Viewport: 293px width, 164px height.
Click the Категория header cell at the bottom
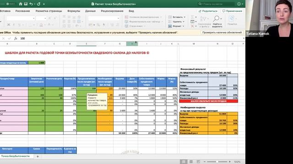14,150
